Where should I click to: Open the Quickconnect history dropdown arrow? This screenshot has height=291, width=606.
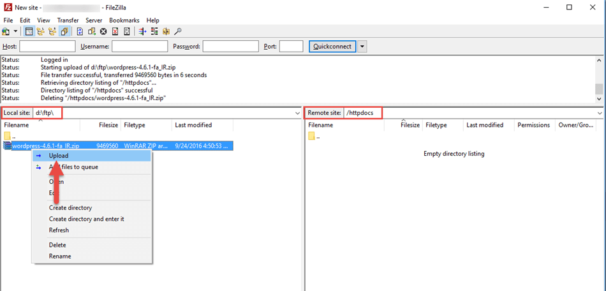(x=362, y=47)
